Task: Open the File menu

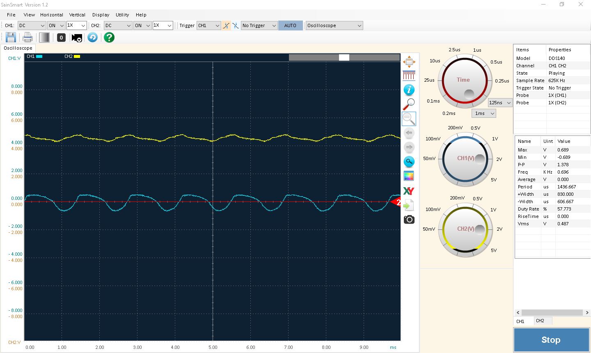Action: coord(11,15)
